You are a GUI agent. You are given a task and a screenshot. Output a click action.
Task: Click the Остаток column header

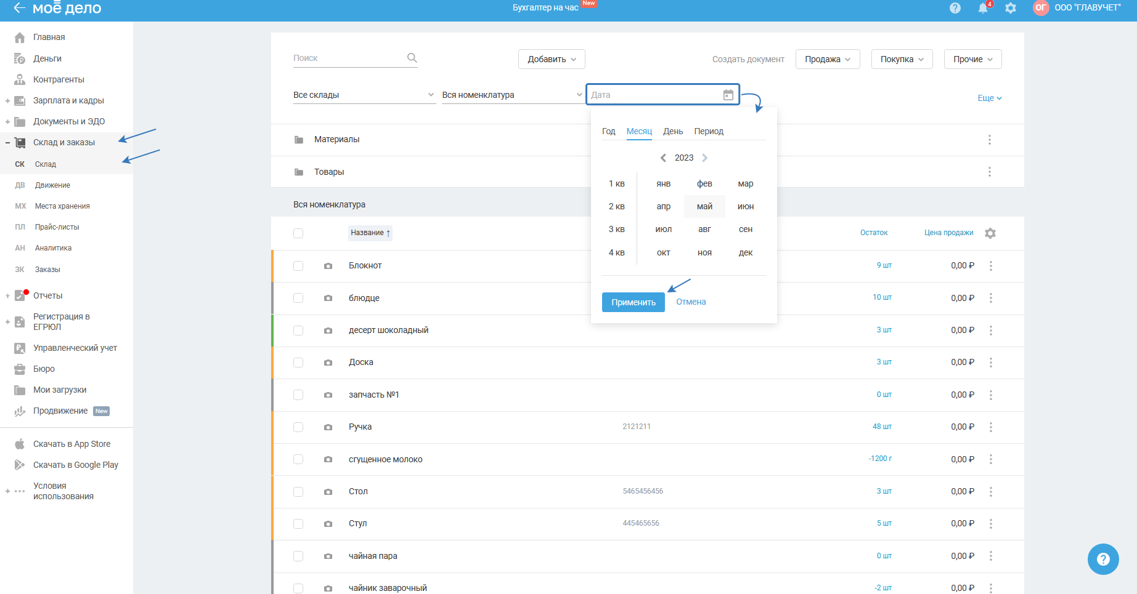coord(874,233)
